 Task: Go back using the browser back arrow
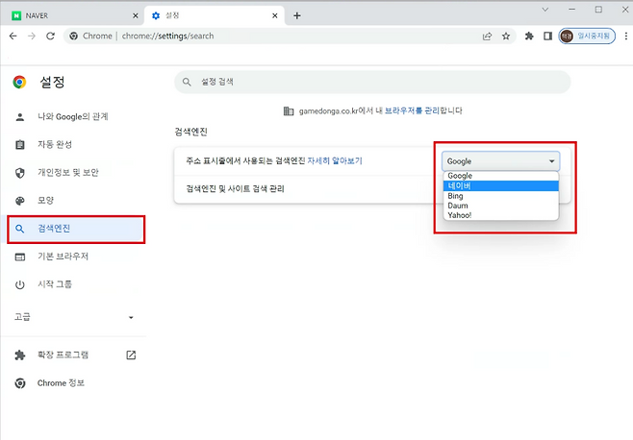pos(13,36)
